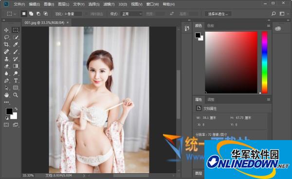The image size is (292, 179).
Task: Collapse the tools panel with double arrow
Action: (x=4, y=20)
